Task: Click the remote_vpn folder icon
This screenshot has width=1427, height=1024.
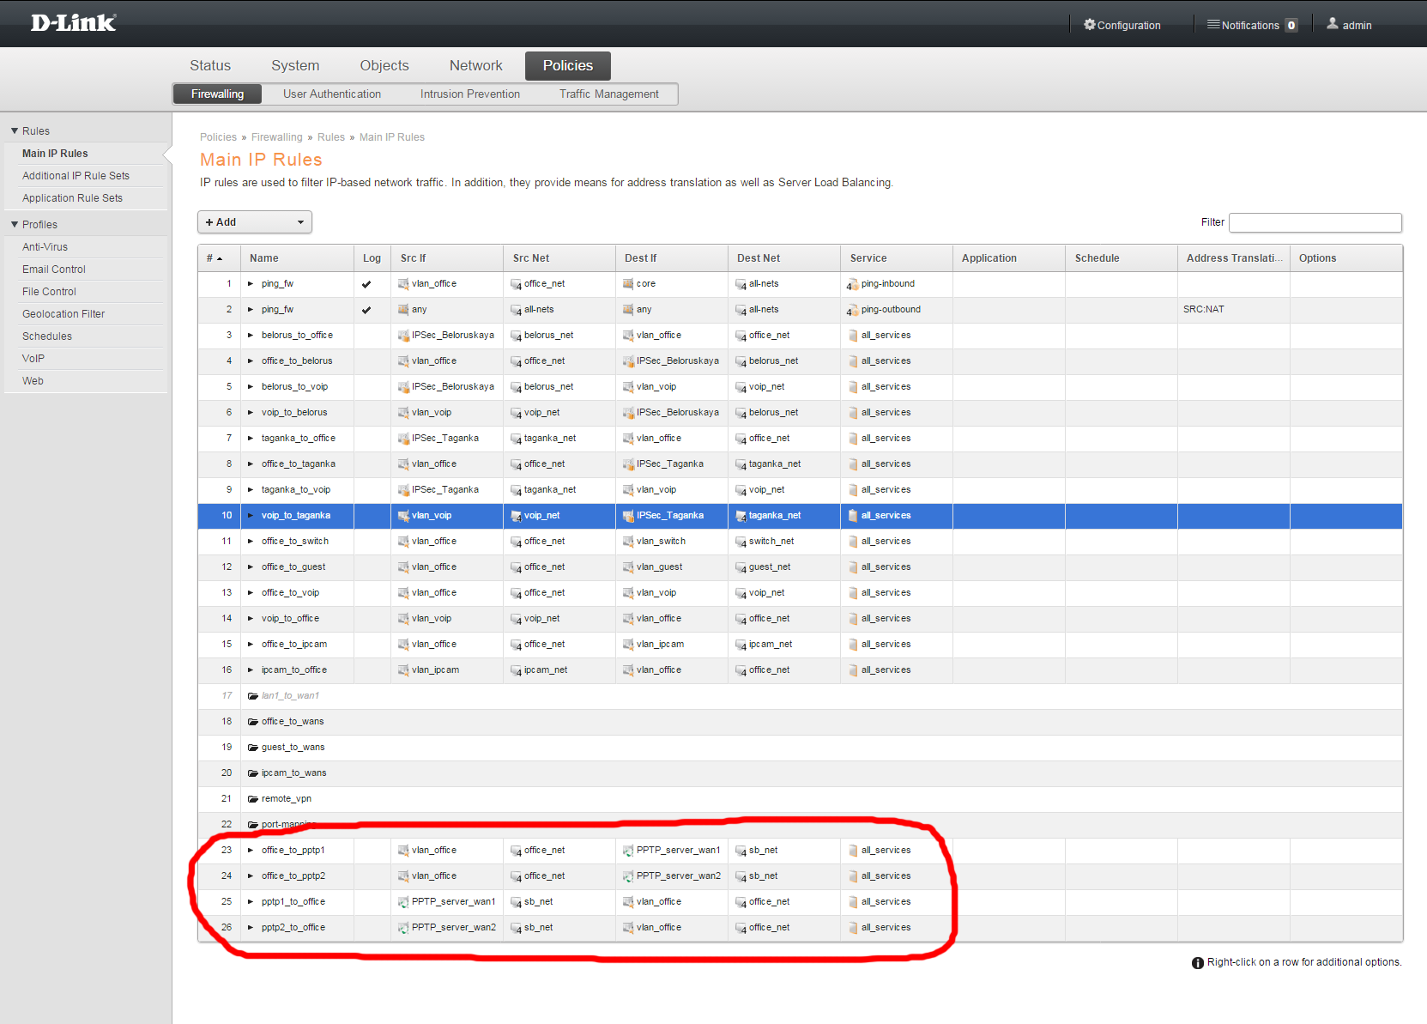Action: point(253,799)
